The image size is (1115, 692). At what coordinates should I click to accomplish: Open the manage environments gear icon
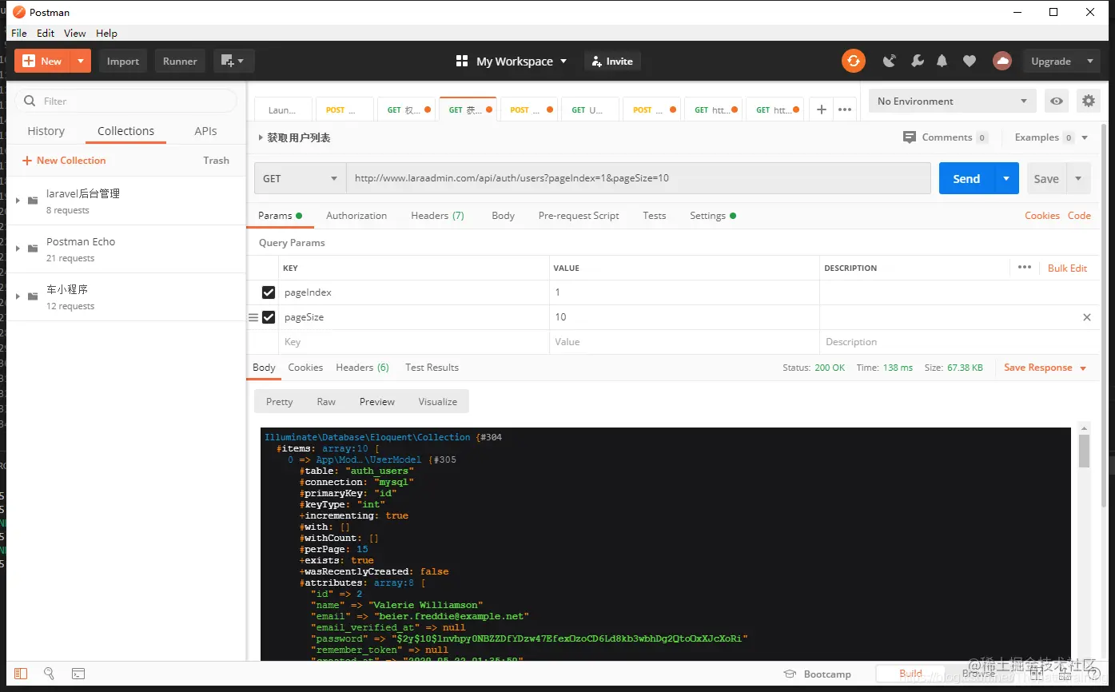[1088, 101]
